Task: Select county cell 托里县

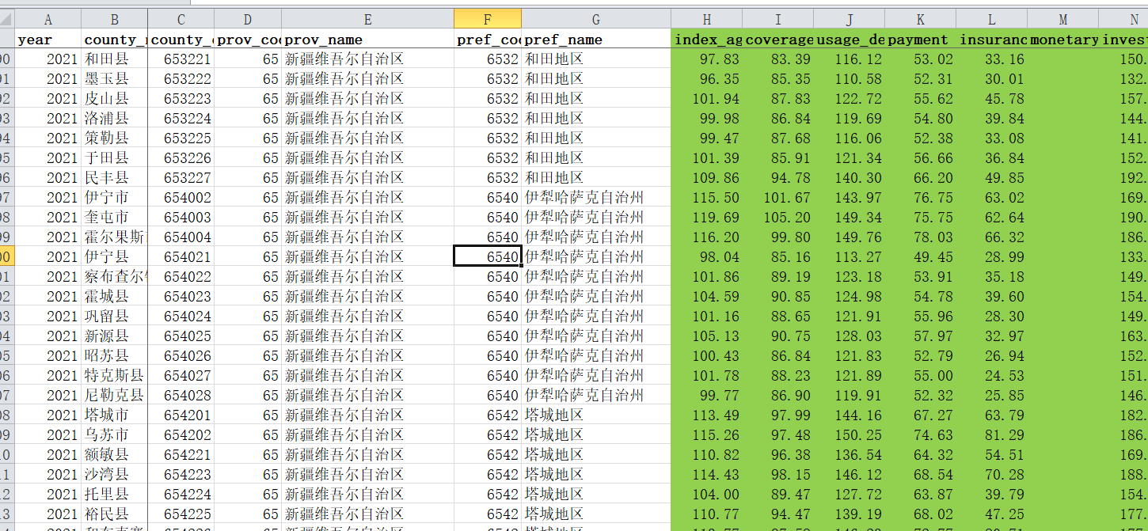Action: [x=115, y=494]
